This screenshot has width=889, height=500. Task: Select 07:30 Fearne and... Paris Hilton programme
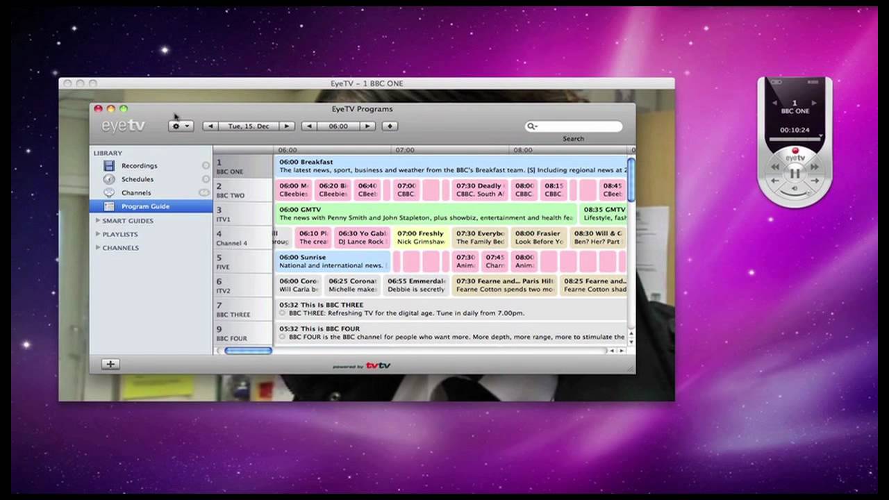504,285
